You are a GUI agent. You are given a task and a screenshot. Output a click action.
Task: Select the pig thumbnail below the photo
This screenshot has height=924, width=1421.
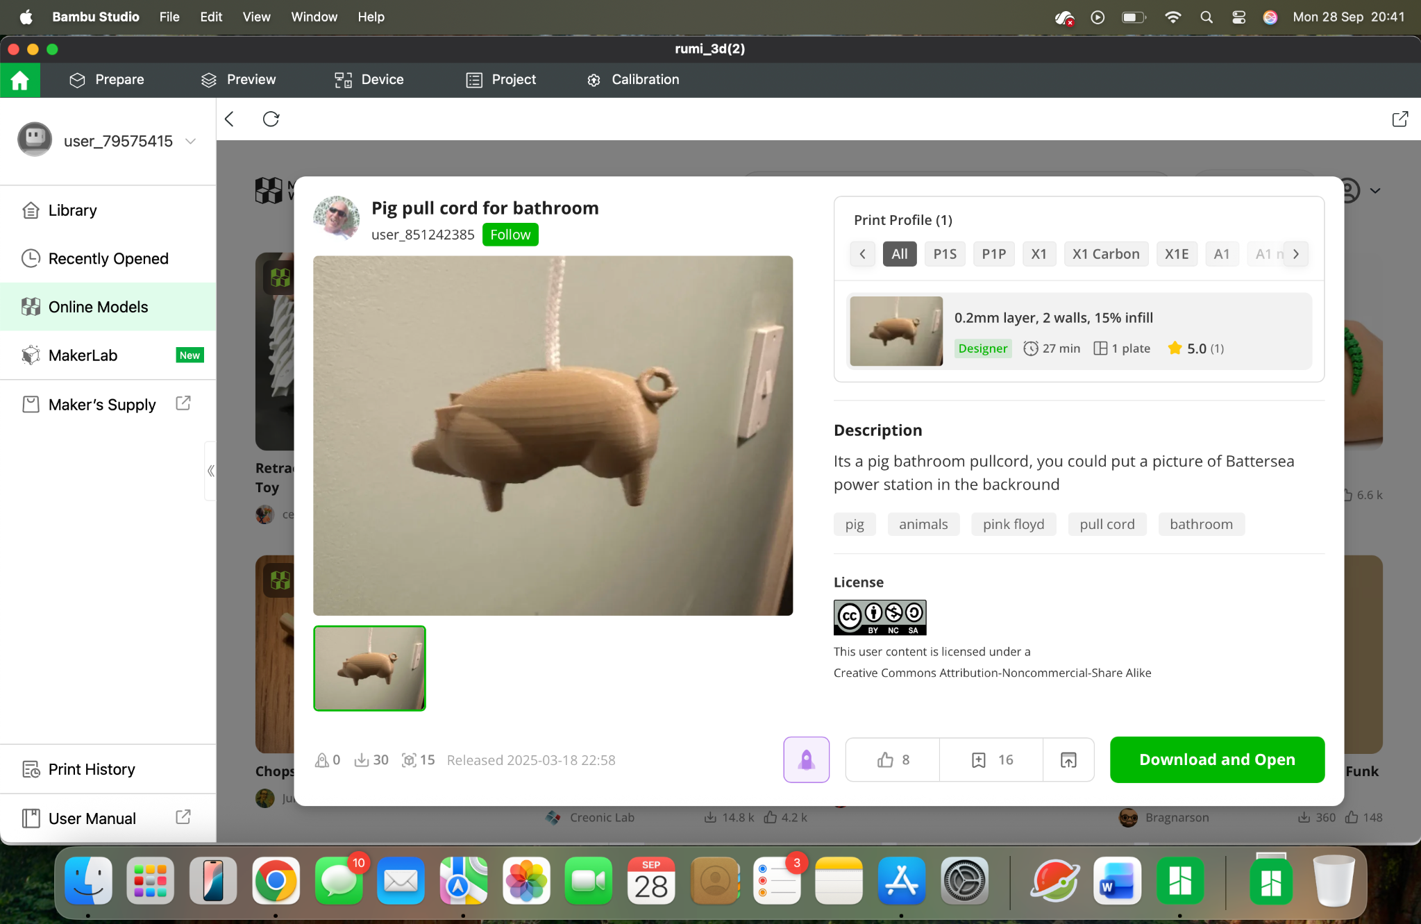(x=369, y=669)
